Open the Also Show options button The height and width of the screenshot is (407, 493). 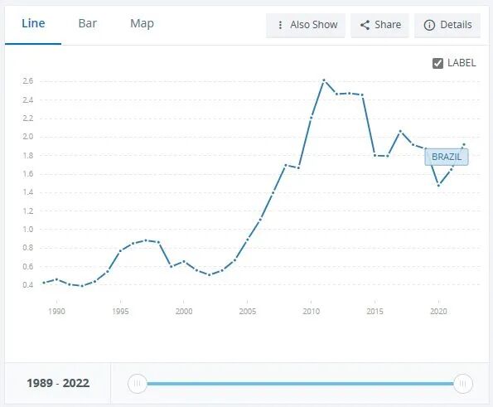click(x=306, y=25)
